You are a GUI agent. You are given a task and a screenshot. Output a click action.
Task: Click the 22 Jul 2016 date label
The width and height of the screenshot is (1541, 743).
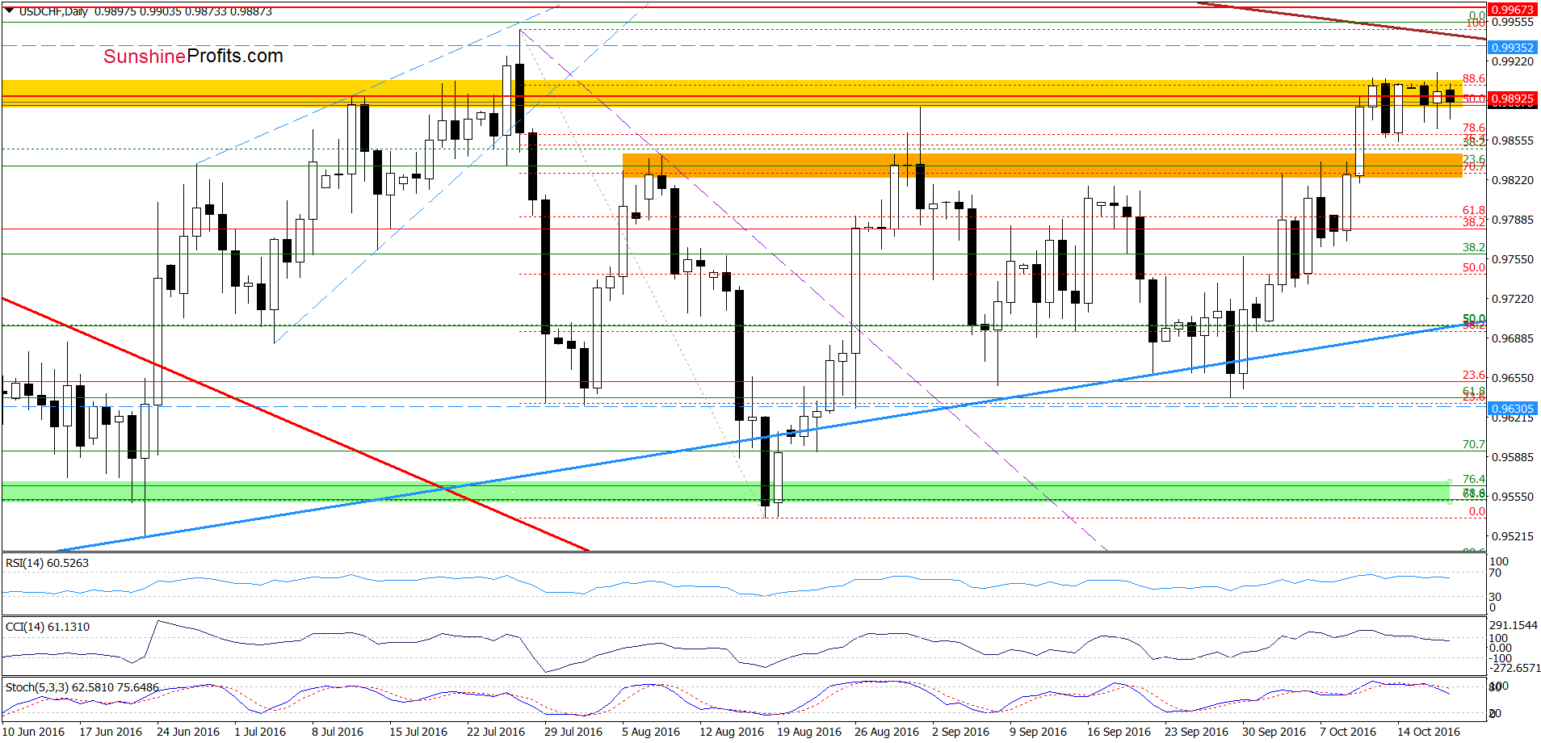(x=496, y=732)
